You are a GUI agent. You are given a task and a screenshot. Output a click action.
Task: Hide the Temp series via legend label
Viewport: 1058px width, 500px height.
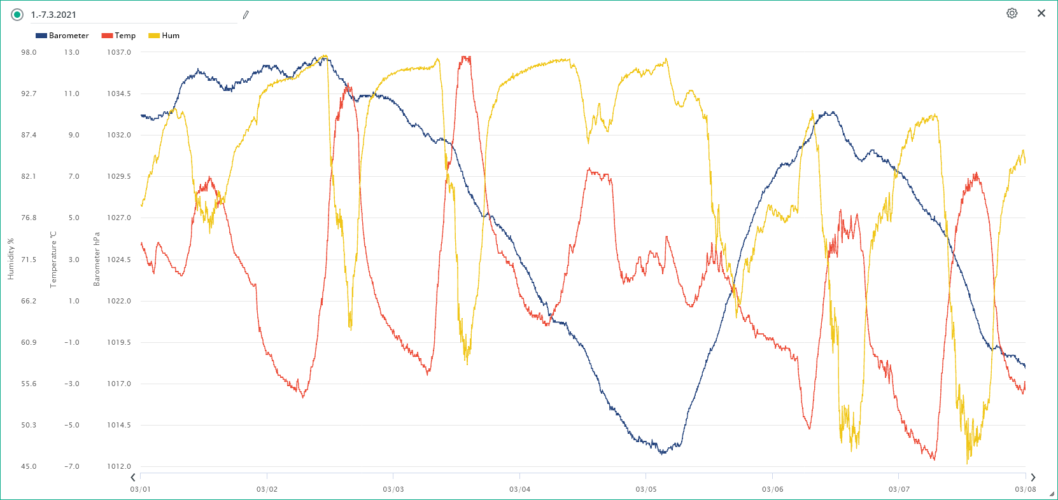pyautogui.click(x=125, y=36)
